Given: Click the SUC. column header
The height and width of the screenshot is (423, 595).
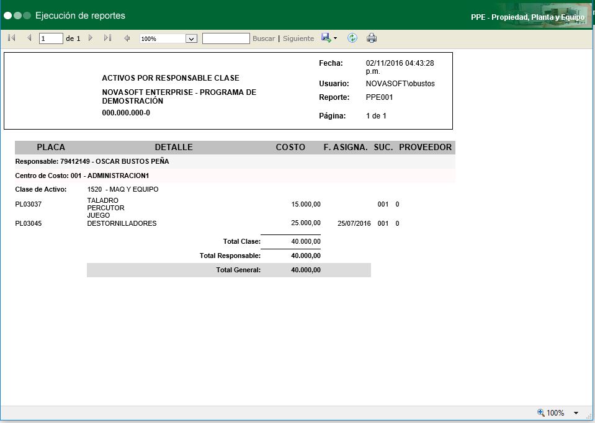Looking at the screenshot, I should click(x=383, y=147).
